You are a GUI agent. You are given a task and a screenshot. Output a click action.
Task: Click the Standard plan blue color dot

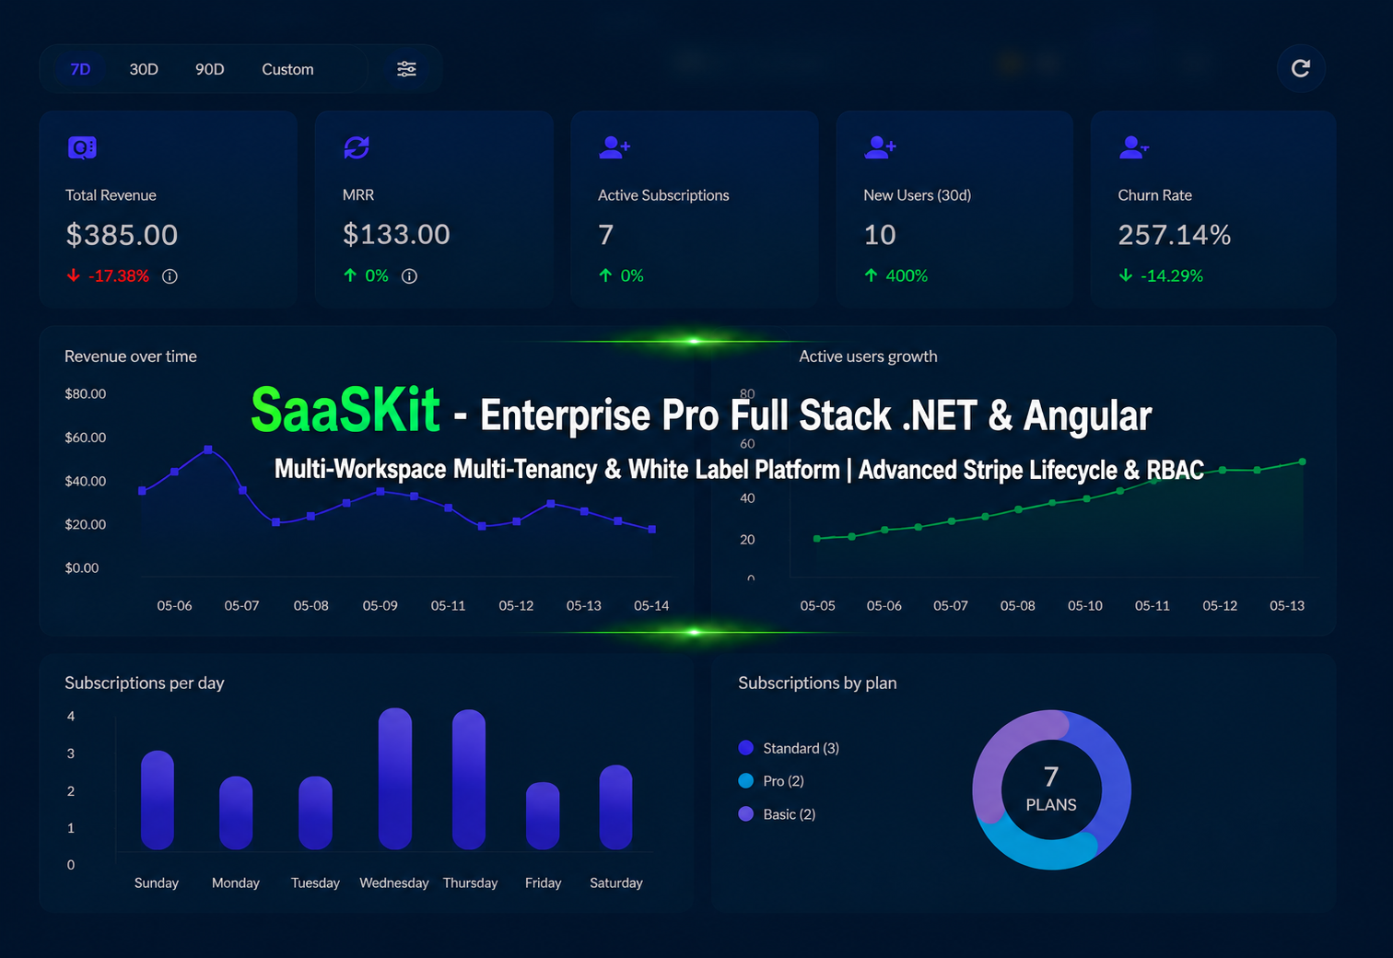point(746,748)
